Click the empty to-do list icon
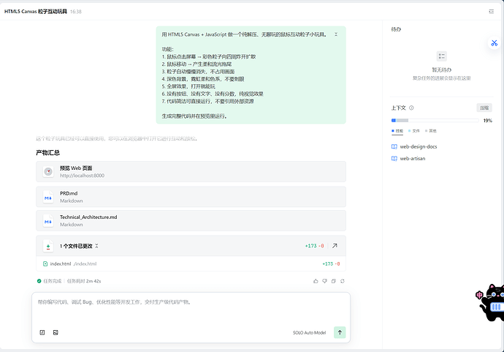Viewport: 504px width, 352px height. point(442,56)
